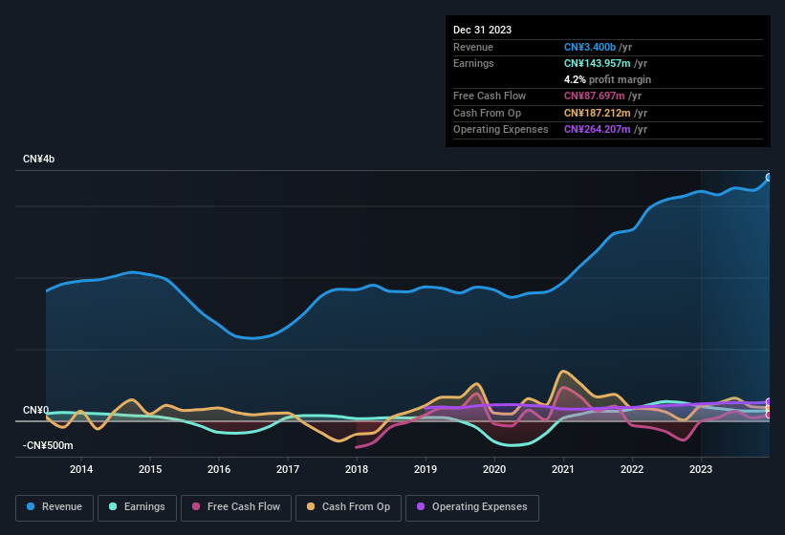Screen dimensions: 785x535
Task: Click the purple Operating Expenses endpoint marker
Action: coord(768,403)
